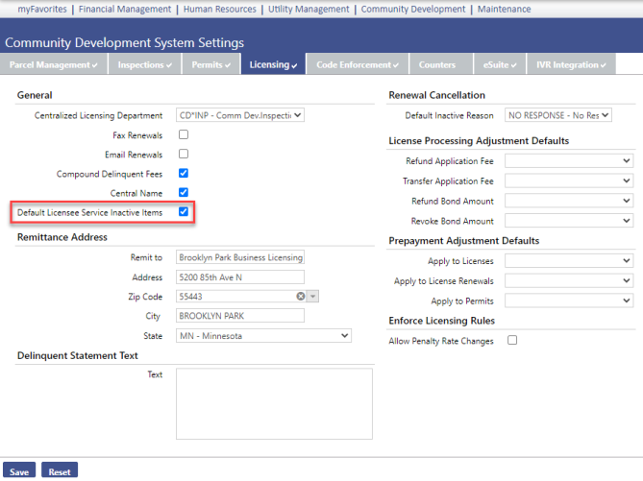Open the Financial Management menu

(125, 9)
